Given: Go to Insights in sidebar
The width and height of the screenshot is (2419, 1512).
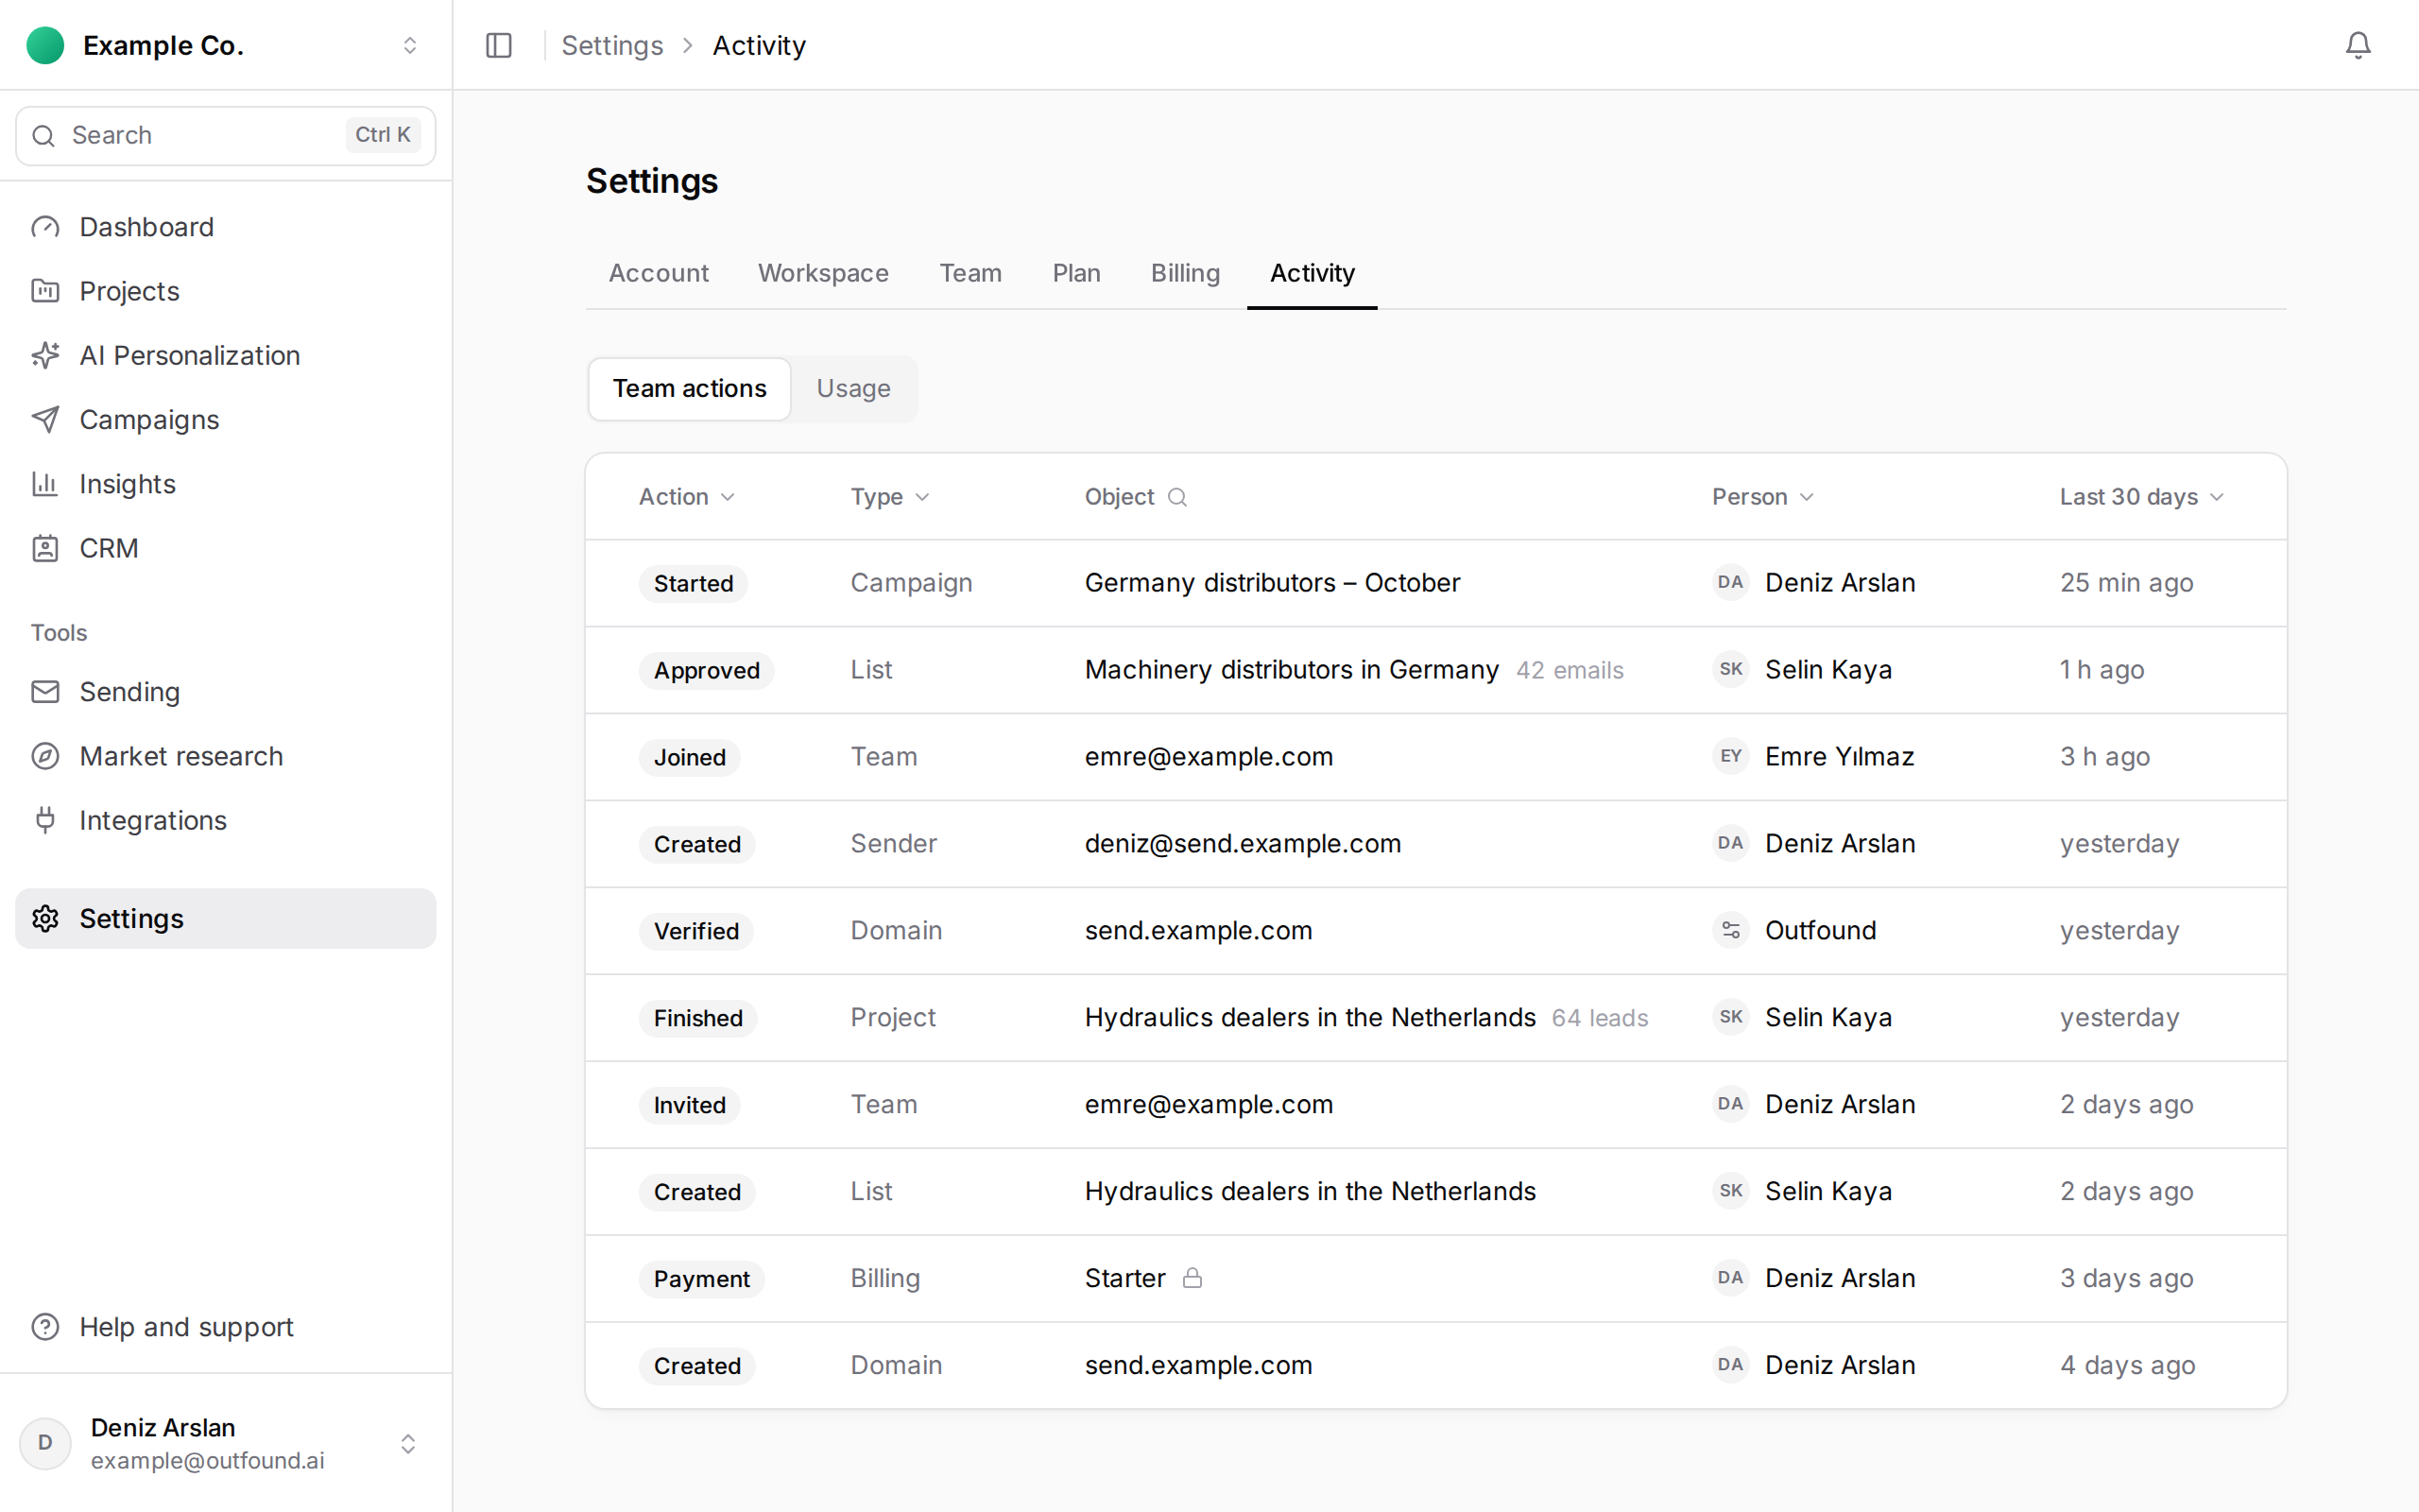Looking at the screenshot, I should 226,484.
